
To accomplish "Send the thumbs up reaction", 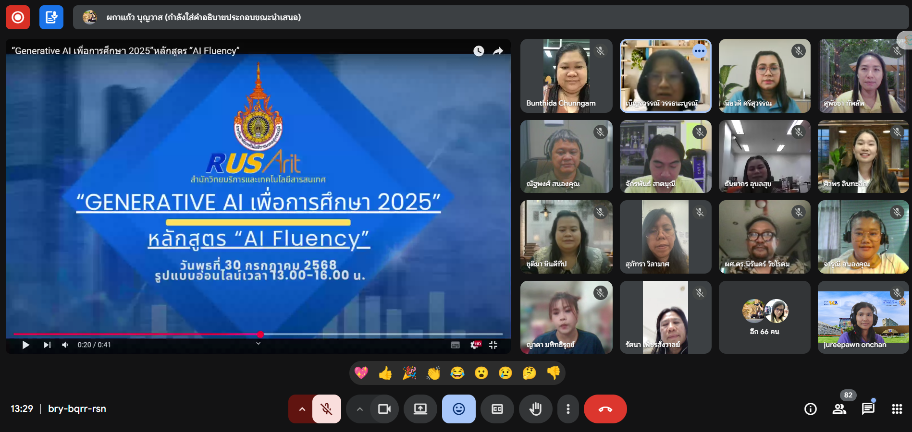I will coord(385,373).
